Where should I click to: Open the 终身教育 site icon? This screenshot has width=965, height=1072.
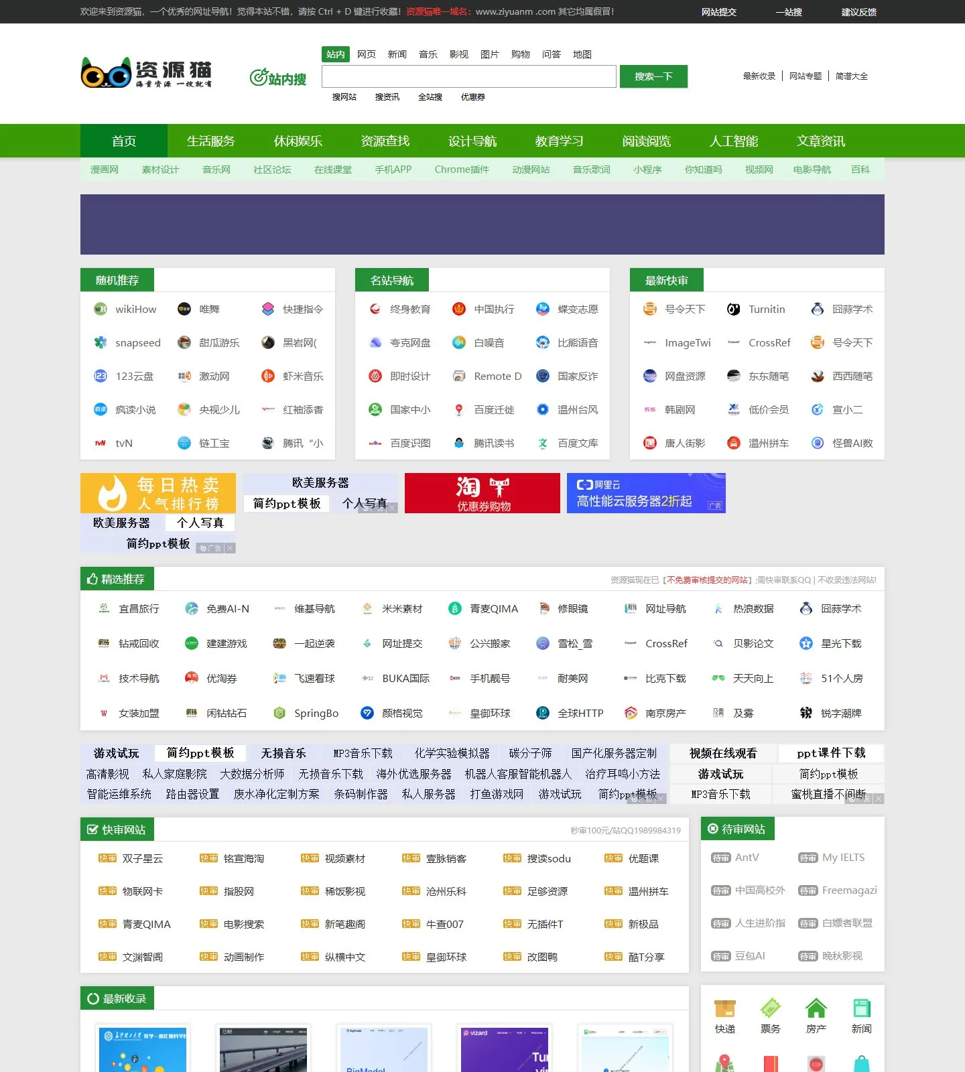375,309
